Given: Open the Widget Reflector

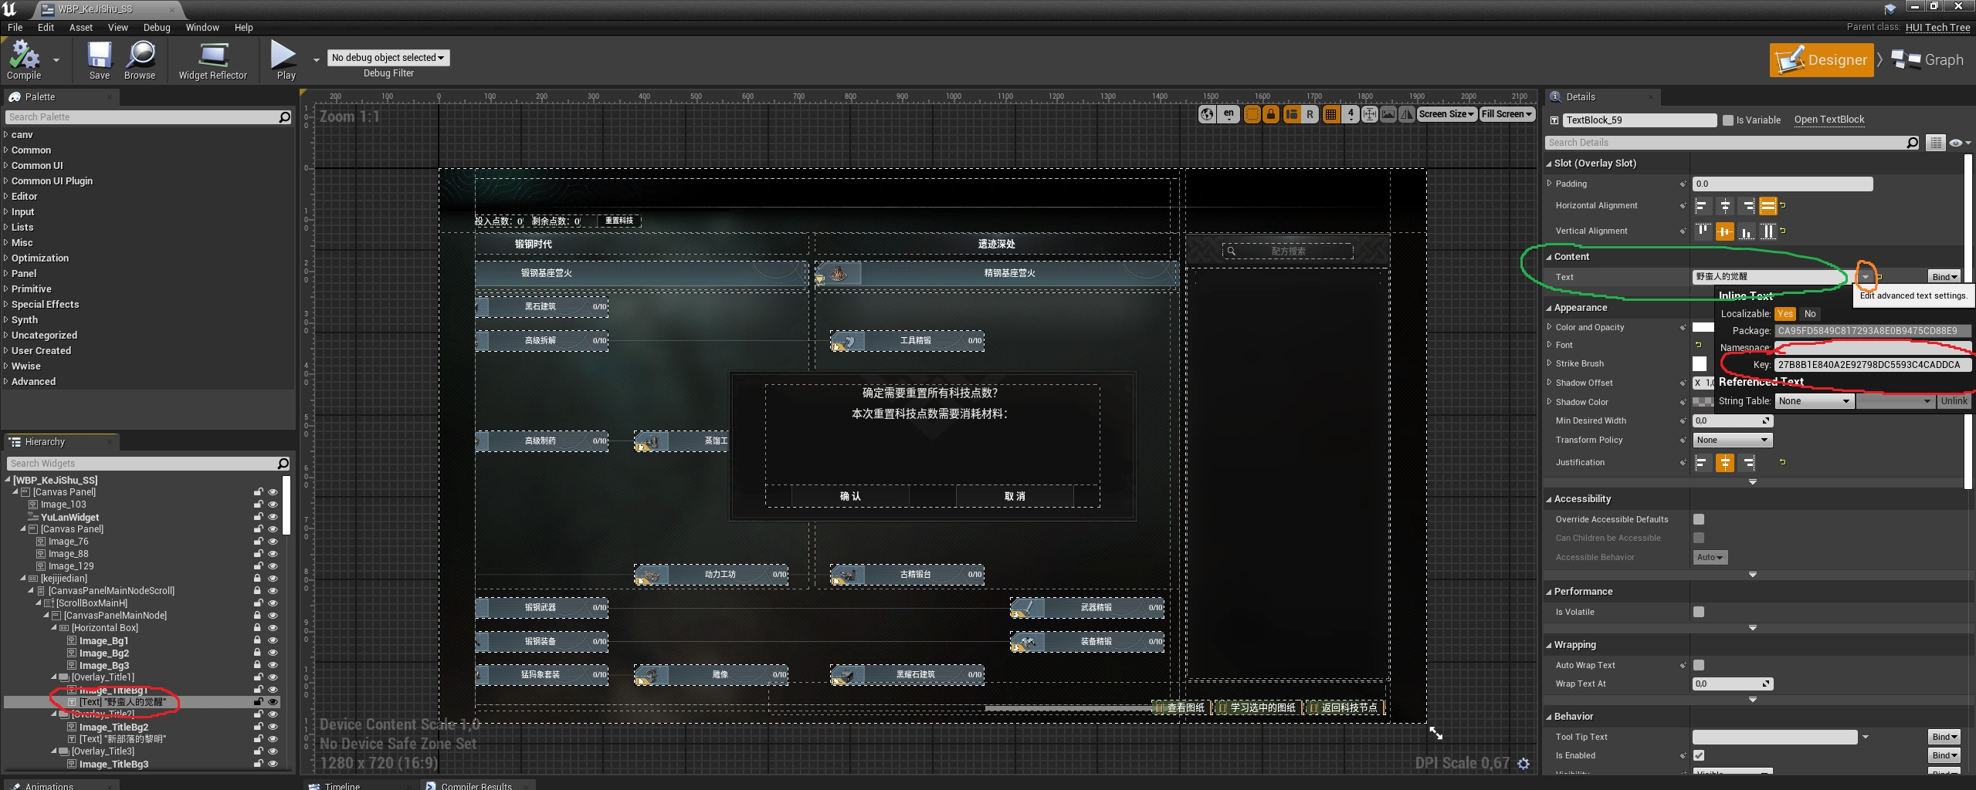Looking at the screenshot, I should 213,60.
